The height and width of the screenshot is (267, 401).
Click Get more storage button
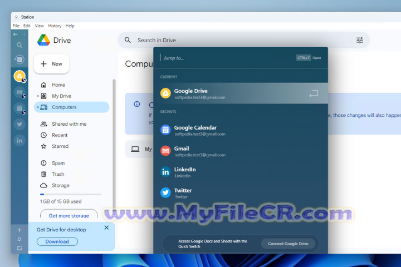[x=69, y=215]
